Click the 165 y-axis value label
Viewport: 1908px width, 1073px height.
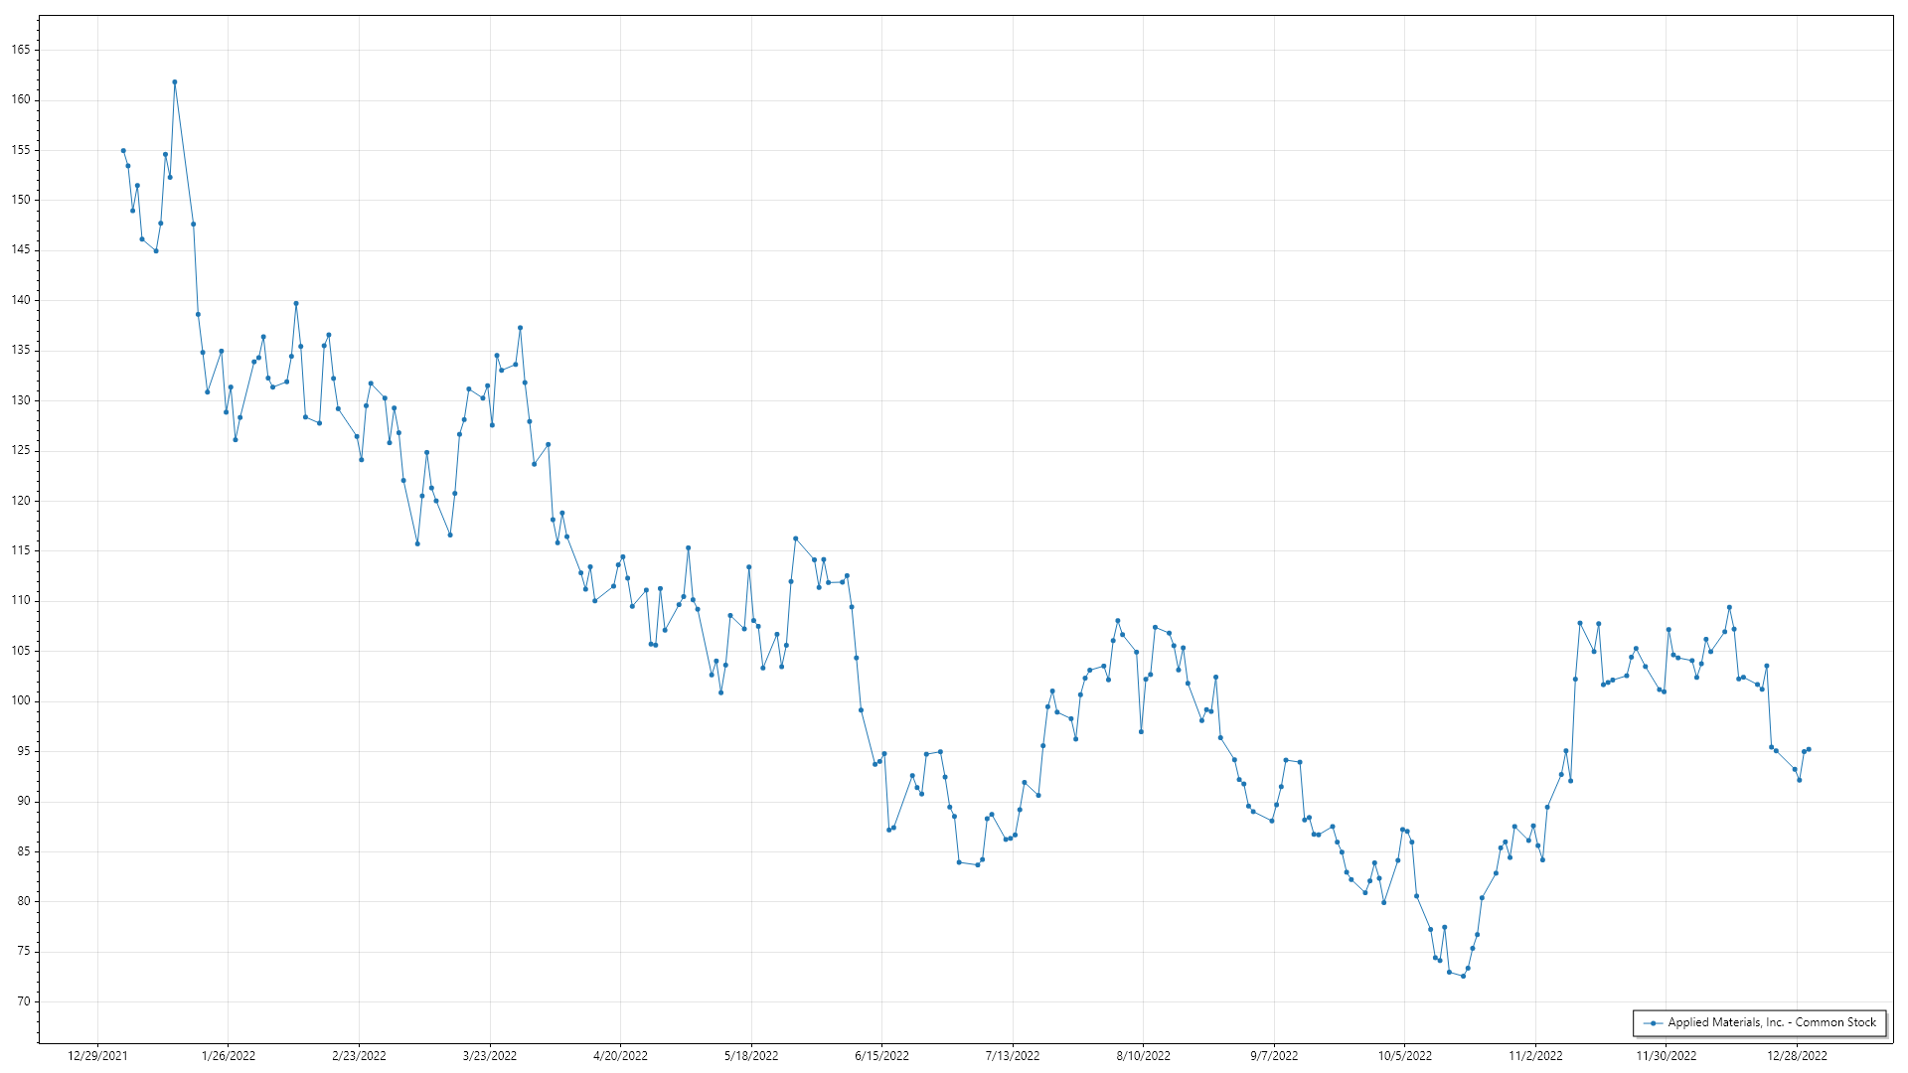pos(21,50)
